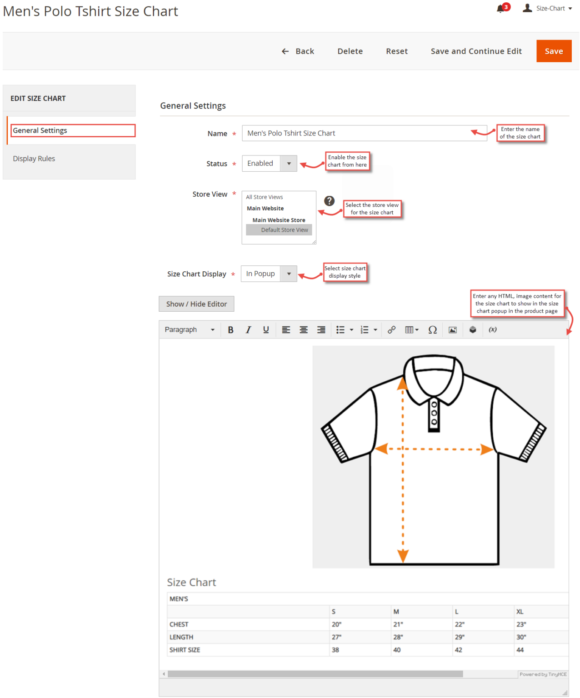
Task: Select Main Website in the Store View list
Action: [x=265, y=208]
